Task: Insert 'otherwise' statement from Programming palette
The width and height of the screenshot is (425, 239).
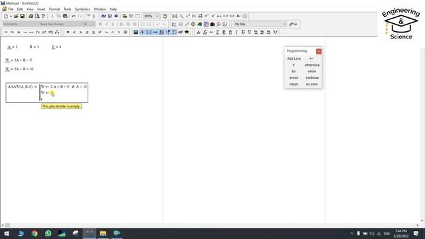Action: click(312, 65)
